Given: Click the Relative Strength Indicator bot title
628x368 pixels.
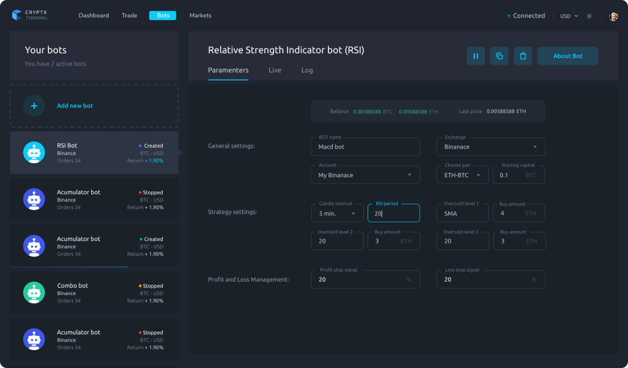Looking at the screenshot, I should (286, 50).
